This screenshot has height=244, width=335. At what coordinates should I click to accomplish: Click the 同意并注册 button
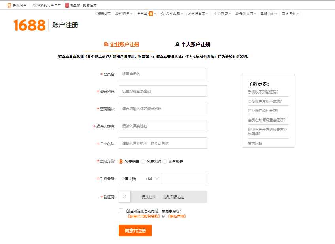coord(135,231)
